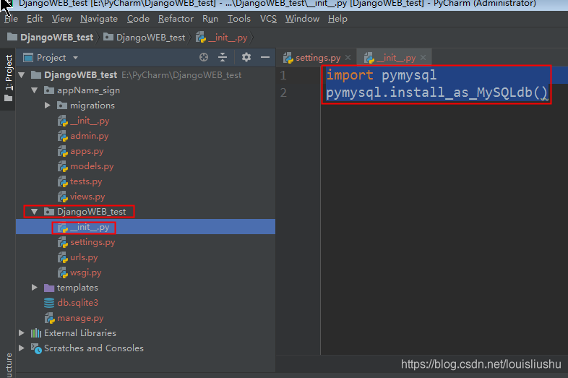
Task: Collapse the inner DjangoWEB_test package folder
Action: coord(35,212)
